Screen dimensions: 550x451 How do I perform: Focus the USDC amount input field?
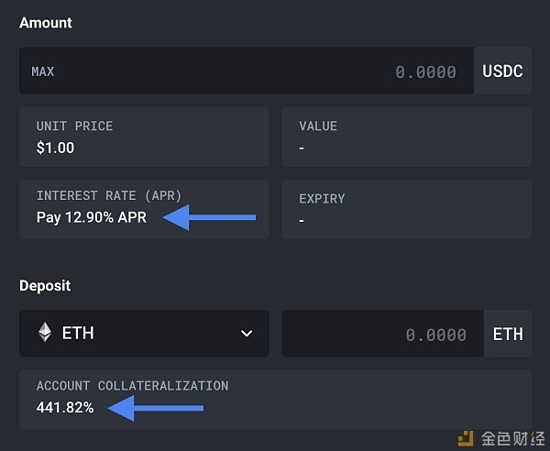coord(247,71)
